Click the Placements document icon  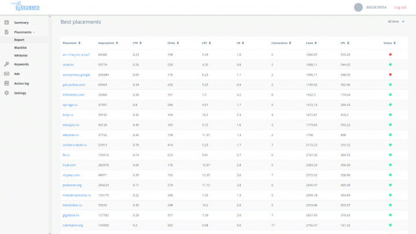pos(6,32)
